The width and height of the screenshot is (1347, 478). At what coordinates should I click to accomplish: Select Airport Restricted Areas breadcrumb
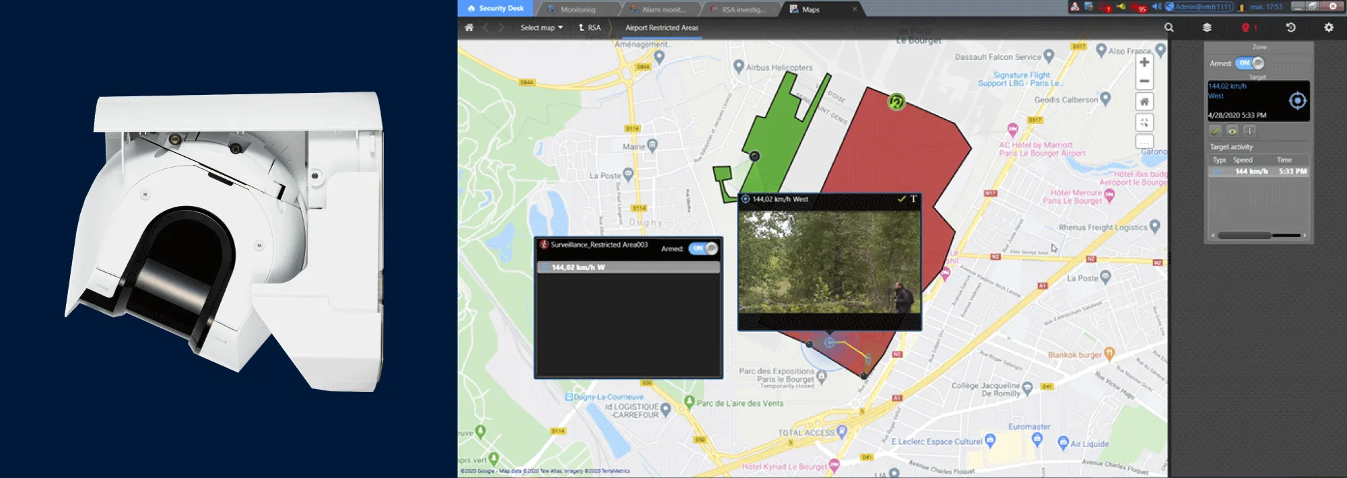click(x=661, y=28)
